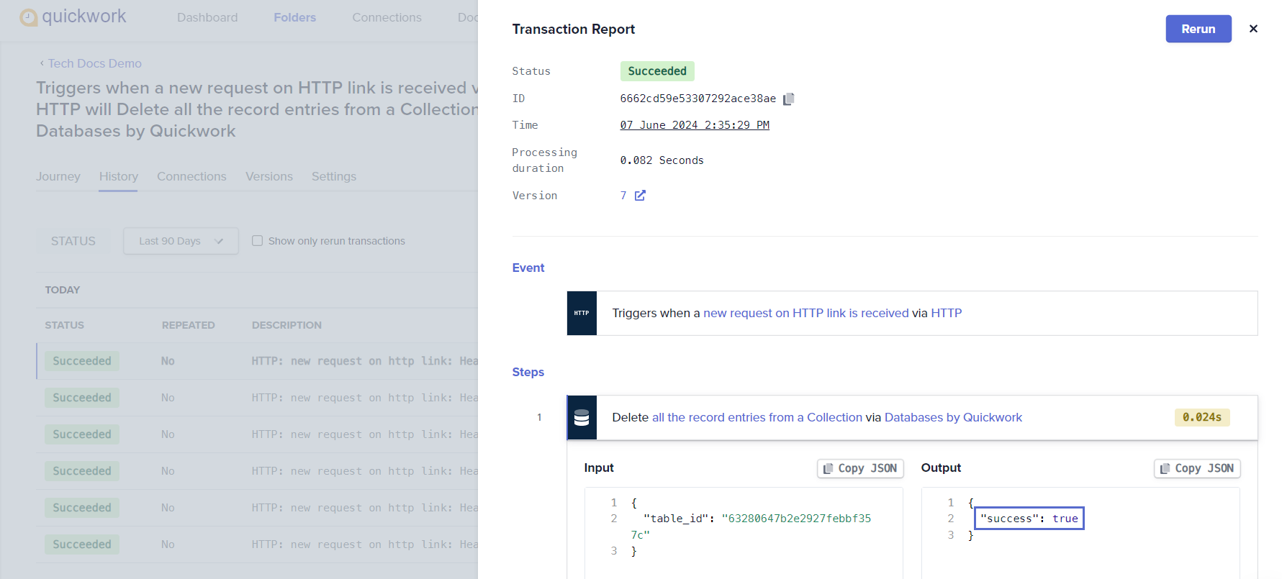Click the Databases step stack icon

(582, 417)
